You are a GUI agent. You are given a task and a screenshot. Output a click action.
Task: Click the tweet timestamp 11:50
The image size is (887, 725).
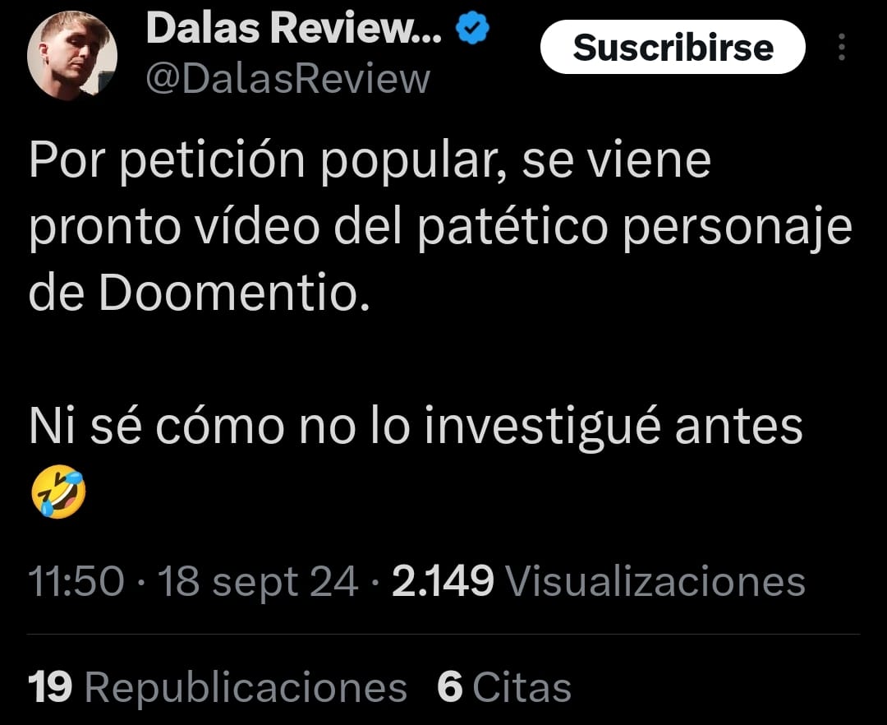click(x=76, y=581)
